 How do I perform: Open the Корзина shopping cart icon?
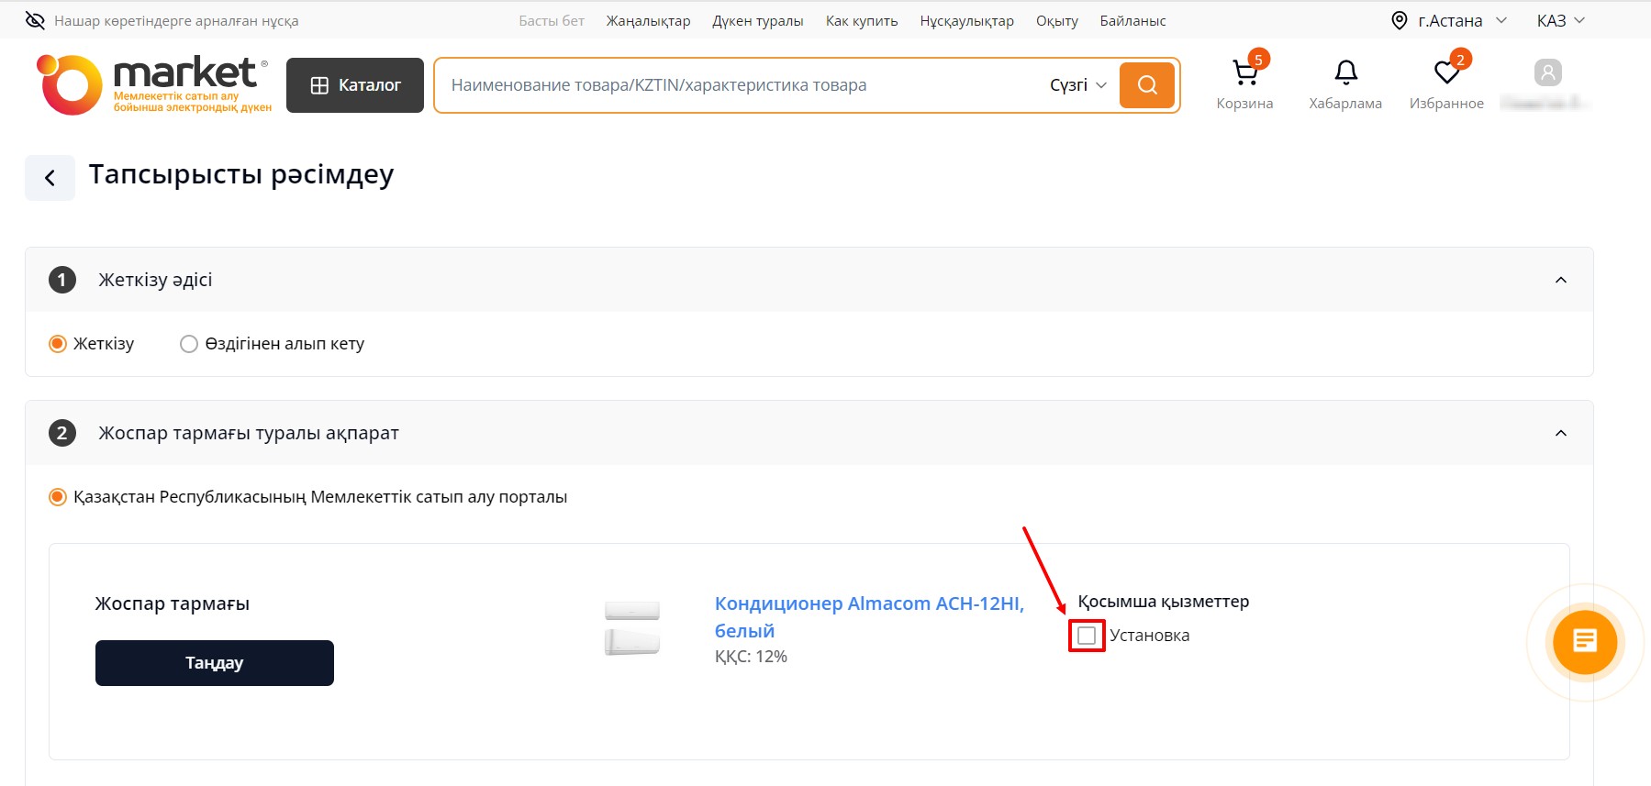[x=1244, y=73]
